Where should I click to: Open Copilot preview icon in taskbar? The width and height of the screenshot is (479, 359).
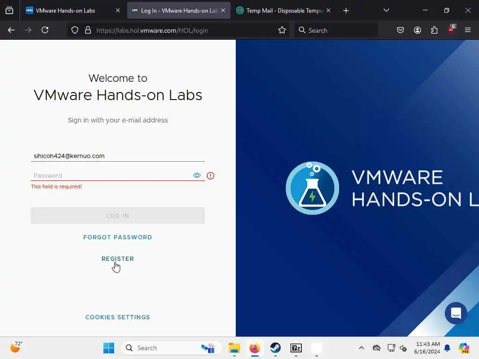pyautogui.click(x=464, y=348)
